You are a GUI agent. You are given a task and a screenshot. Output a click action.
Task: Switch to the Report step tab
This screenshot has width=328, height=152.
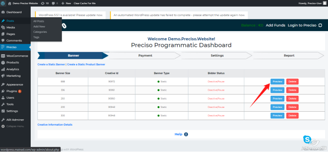click(289, 55)
